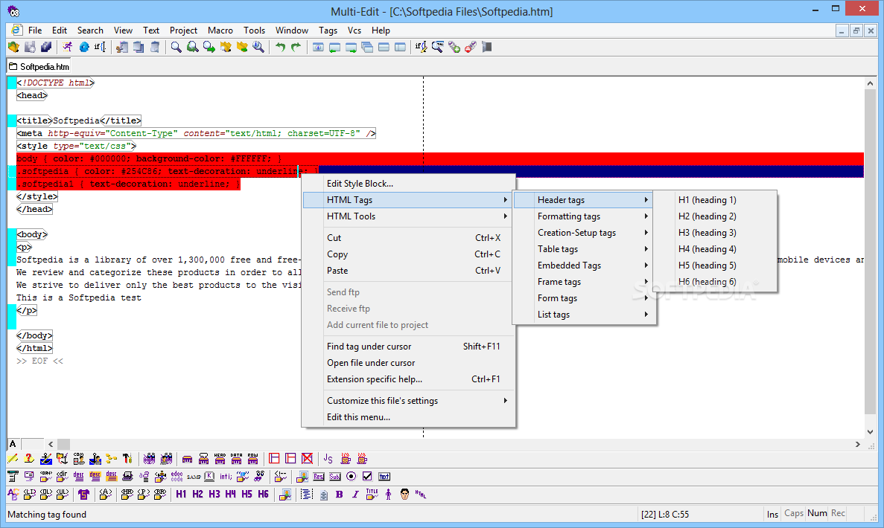884x528 pixels.
Task: Insert a UL unordered list tag
Action: point(62,494)
